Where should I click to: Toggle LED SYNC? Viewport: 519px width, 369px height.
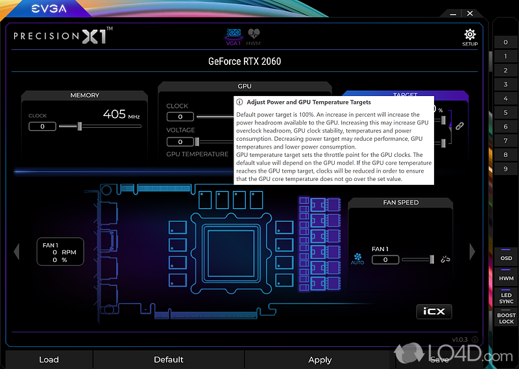tap(506, 297)
